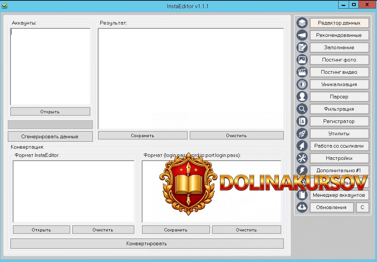Click the megaphone icon for Рекомендованные

coord(302,35)
